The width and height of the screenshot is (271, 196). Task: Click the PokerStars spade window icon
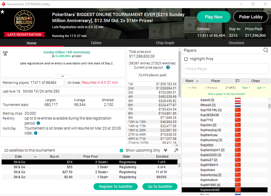(3, 4)
